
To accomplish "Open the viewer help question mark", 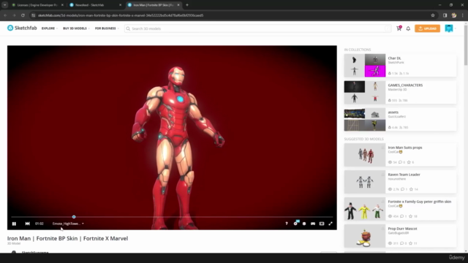I will (x=287, y=224).
